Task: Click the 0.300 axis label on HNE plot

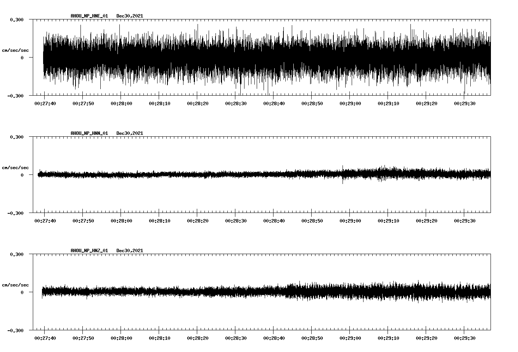Action: 17,19
